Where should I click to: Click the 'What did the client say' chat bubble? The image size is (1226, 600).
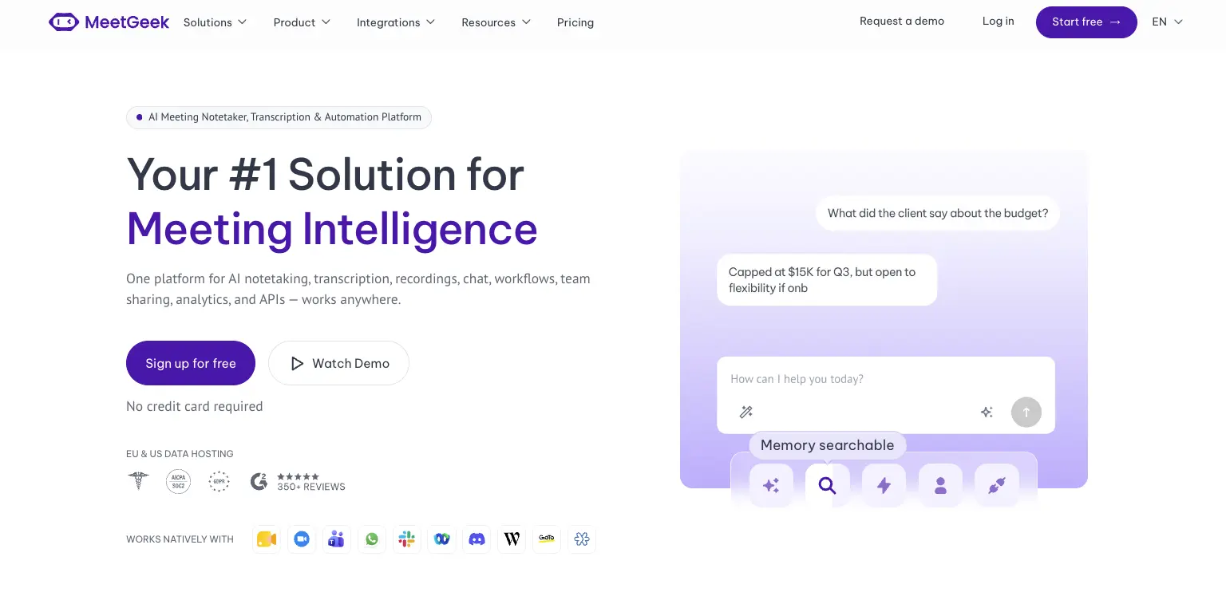pyautogui.click(x=937, y=213)
